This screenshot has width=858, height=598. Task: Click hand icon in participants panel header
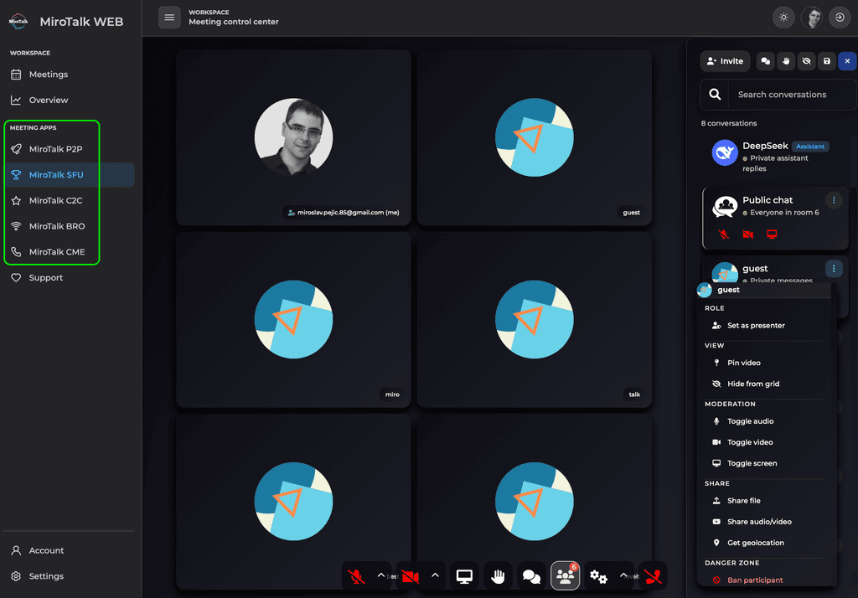786,61
